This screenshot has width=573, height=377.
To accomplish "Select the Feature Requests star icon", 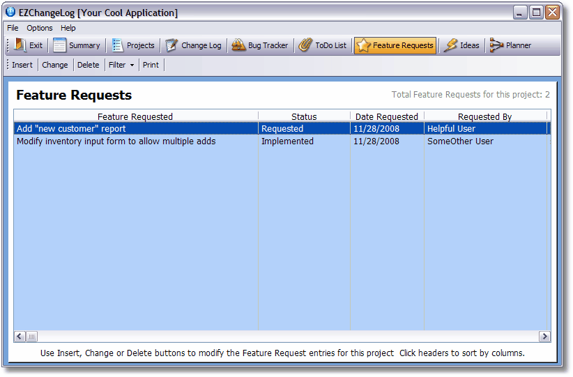I will 363,45.
